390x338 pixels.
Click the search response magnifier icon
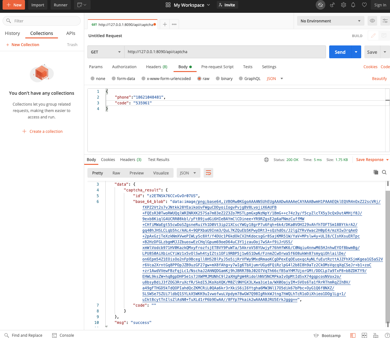tap(384, 172)
